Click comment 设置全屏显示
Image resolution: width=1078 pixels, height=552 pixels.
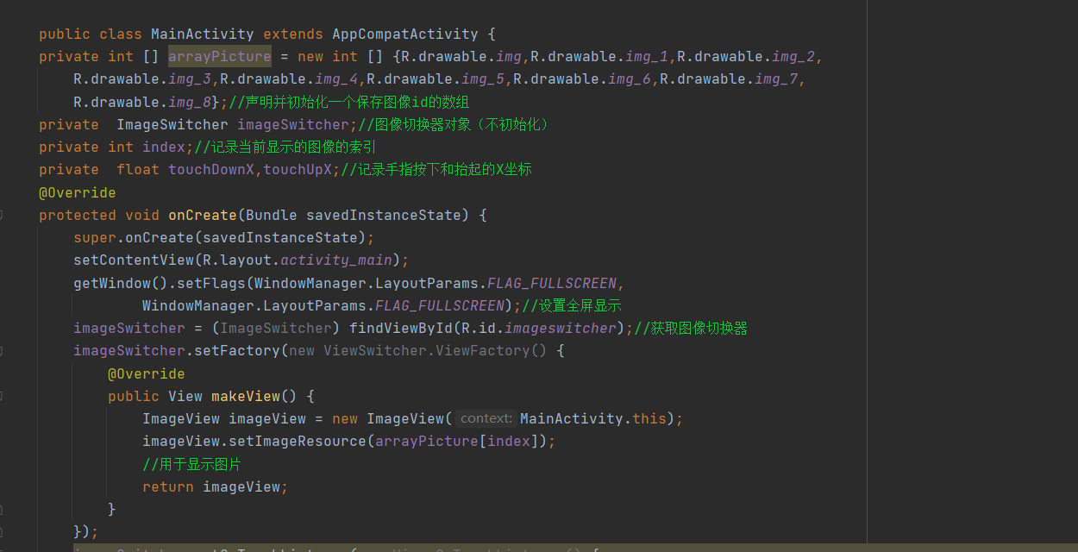click(x=572, y=305)
